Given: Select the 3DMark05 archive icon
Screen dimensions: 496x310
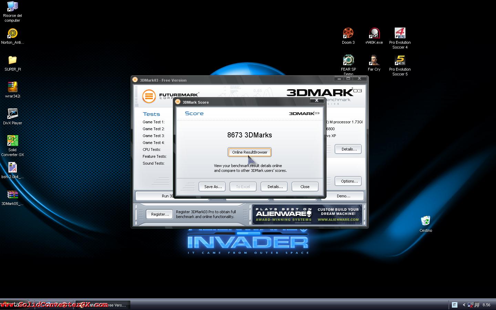Looking at the screenshot, I should point(12,197).
